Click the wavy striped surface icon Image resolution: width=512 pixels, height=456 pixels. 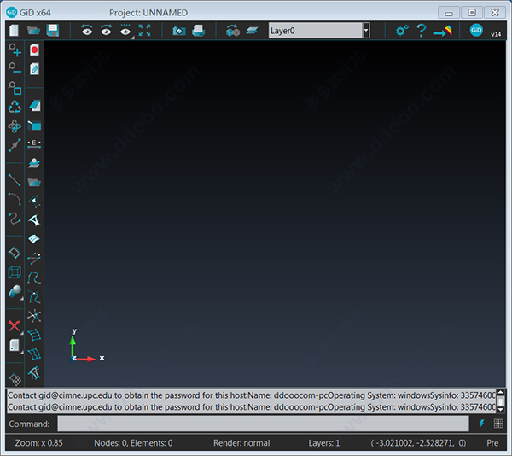click(x=34, y=239)
